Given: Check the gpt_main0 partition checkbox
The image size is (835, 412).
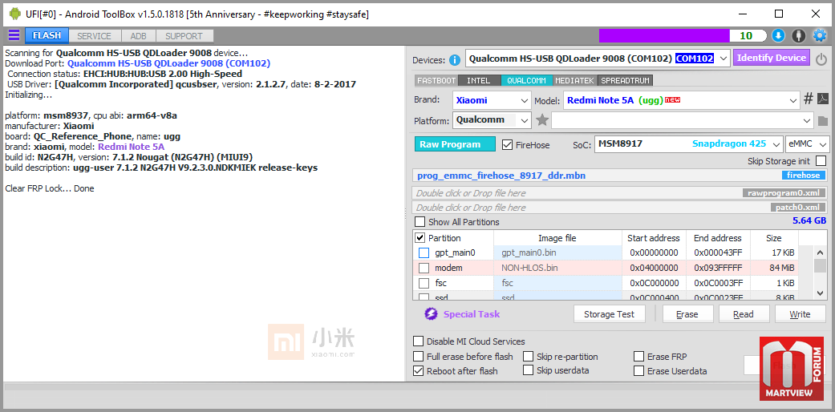Looking at the screenshot, I should click(424, 252).
